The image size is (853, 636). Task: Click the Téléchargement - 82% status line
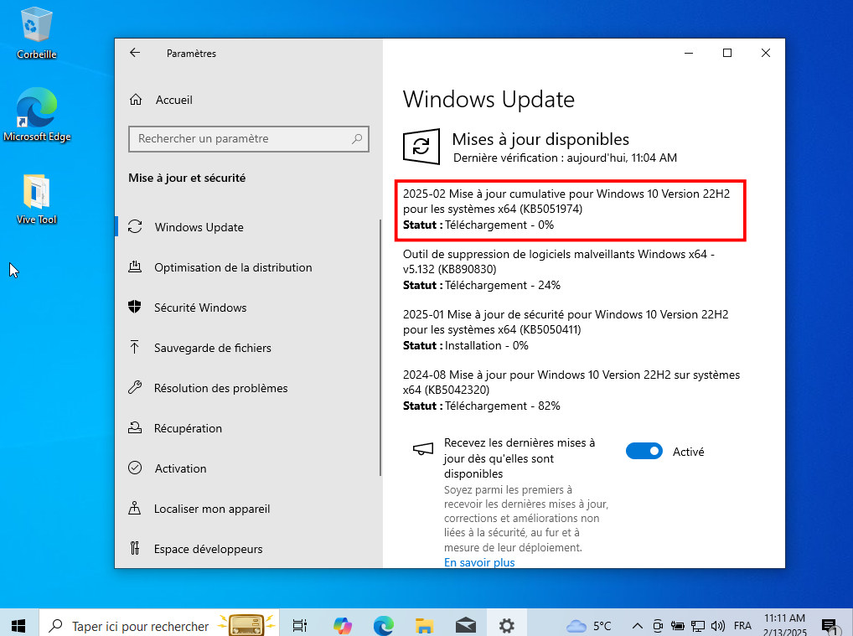482,406
